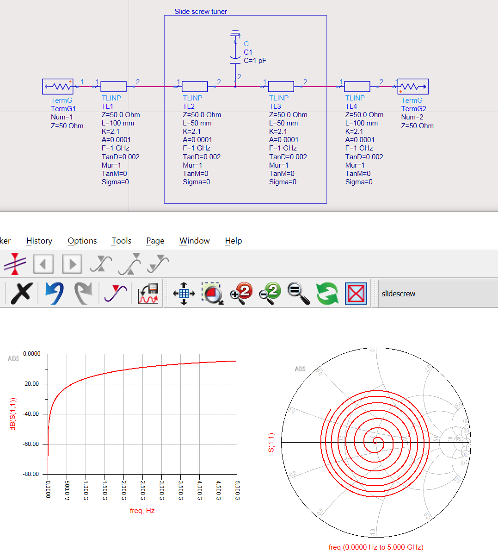Select the TermG1 termination symbol
The image size is (498, 557).
point(58,87)
